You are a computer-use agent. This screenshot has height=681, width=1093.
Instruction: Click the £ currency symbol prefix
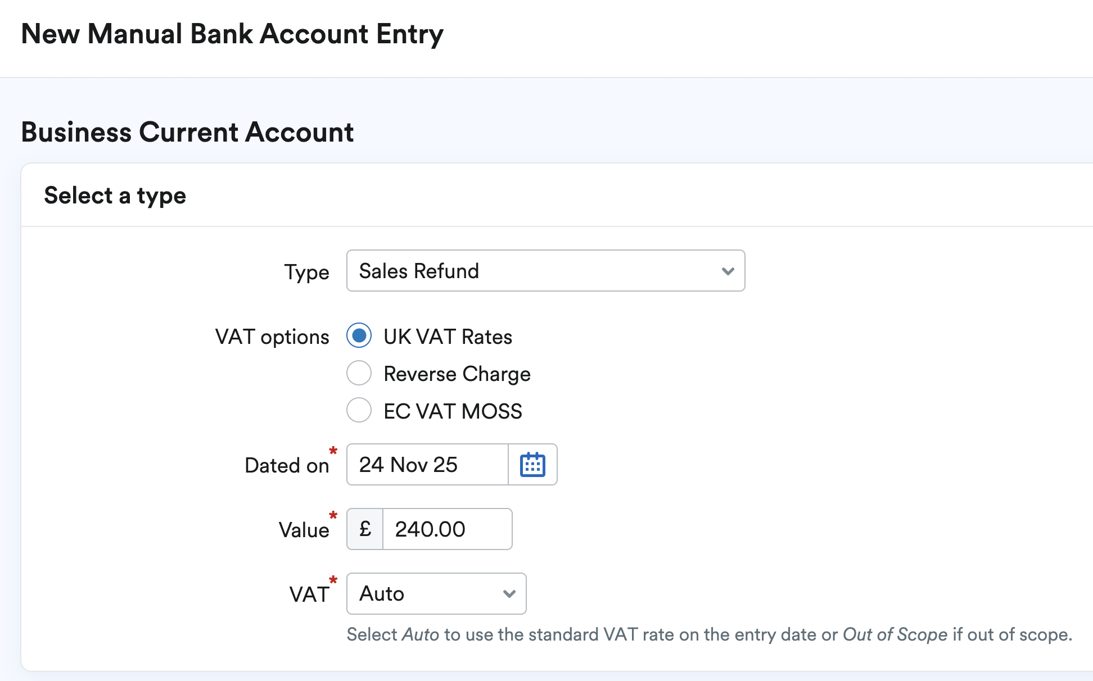click(364, 528)
